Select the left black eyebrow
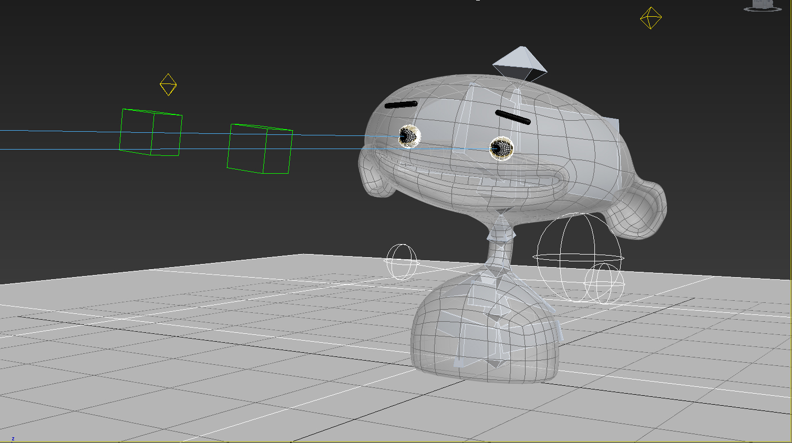The image size is (792, 443). 401,104
